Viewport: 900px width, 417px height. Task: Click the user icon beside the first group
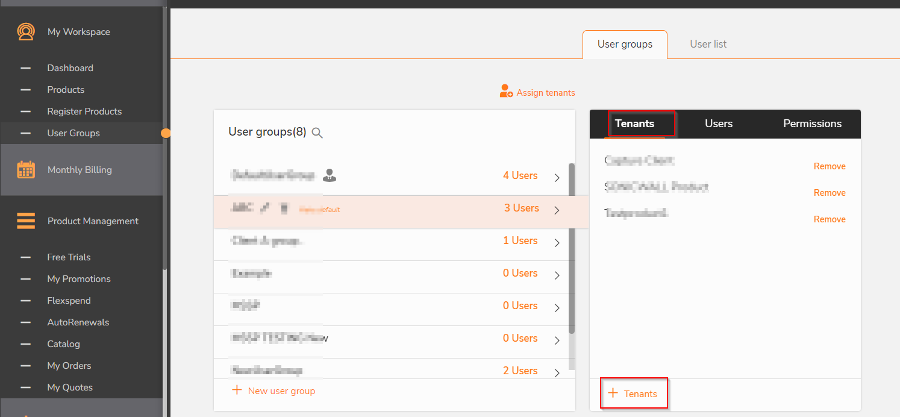tap(329, 175)
